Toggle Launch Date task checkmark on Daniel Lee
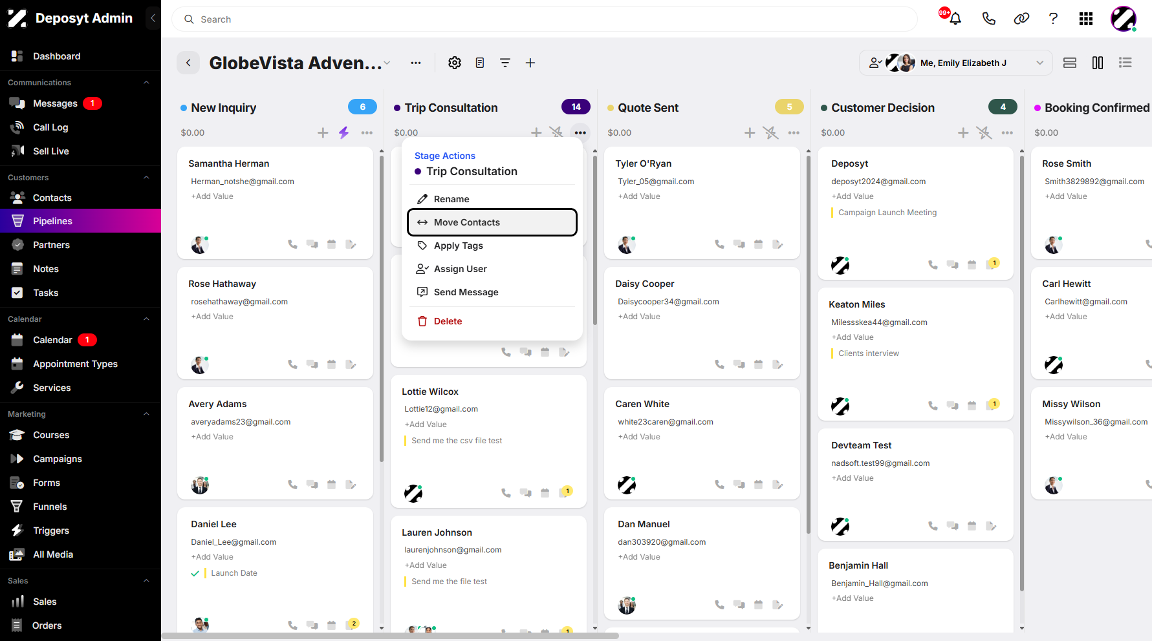Image resolution: width=1152 pixels, height=641 pixels. [x=195, y=573]
